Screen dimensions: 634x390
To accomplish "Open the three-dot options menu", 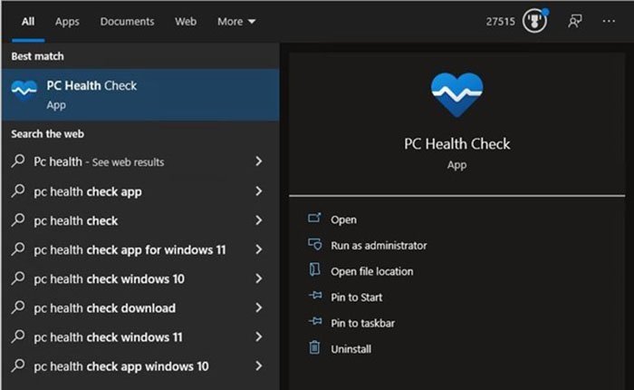I will [609, 21].
